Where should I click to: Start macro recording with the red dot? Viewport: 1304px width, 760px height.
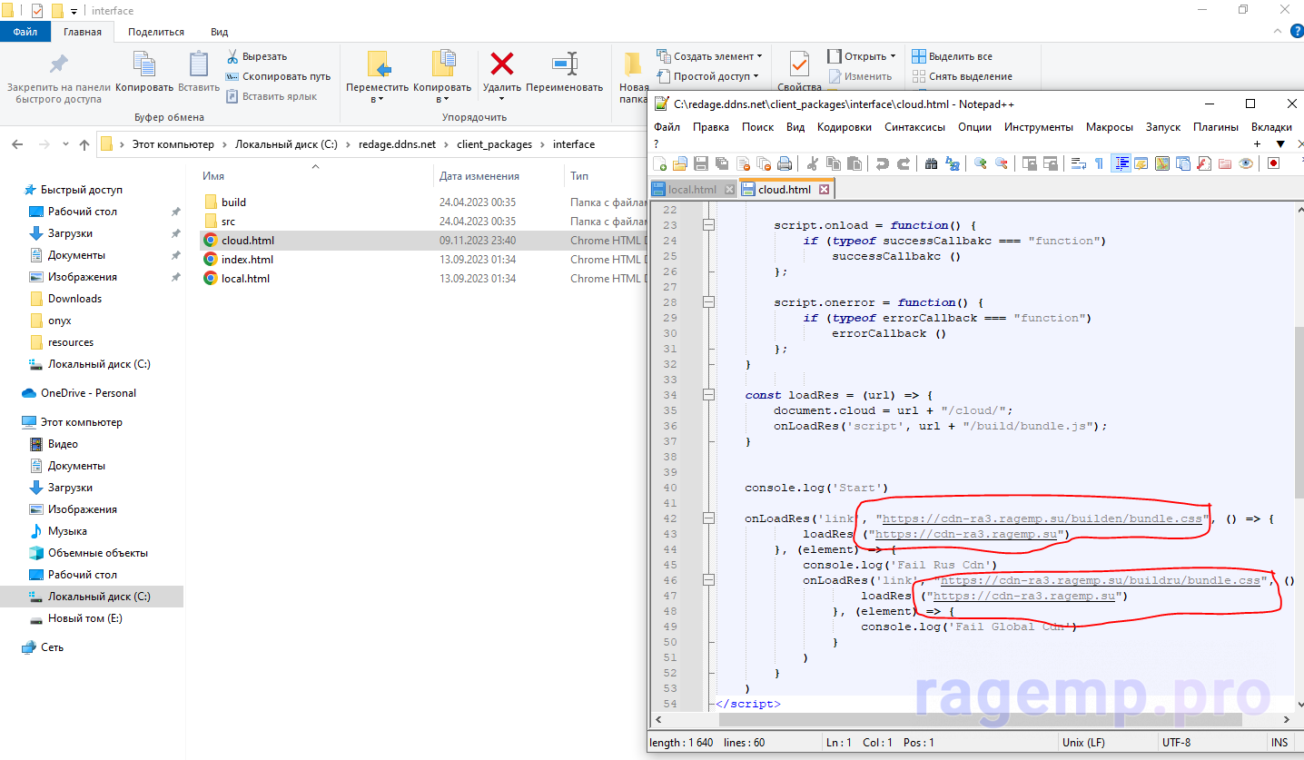coord(1272,163)
